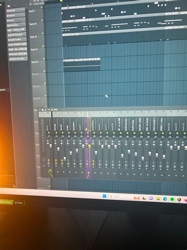This screenshot has width=187, height=250.
Task: Click the Master track yellow FX enable icon
Action: pyautogui.click(x=49, y=160)
